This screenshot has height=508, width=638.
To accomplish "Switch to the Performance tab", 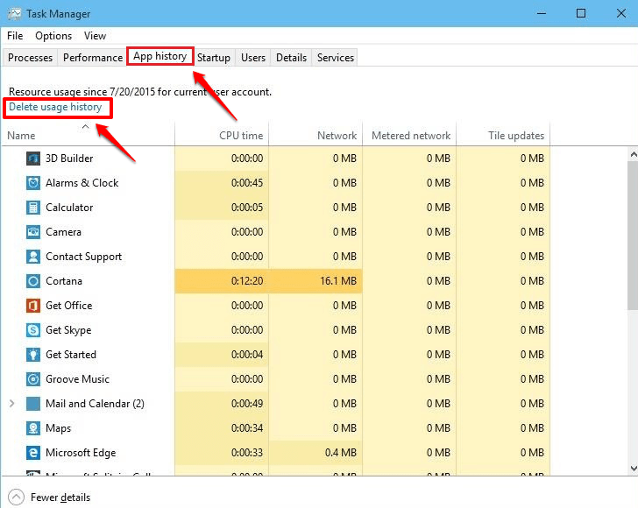I will click(93, 57).
